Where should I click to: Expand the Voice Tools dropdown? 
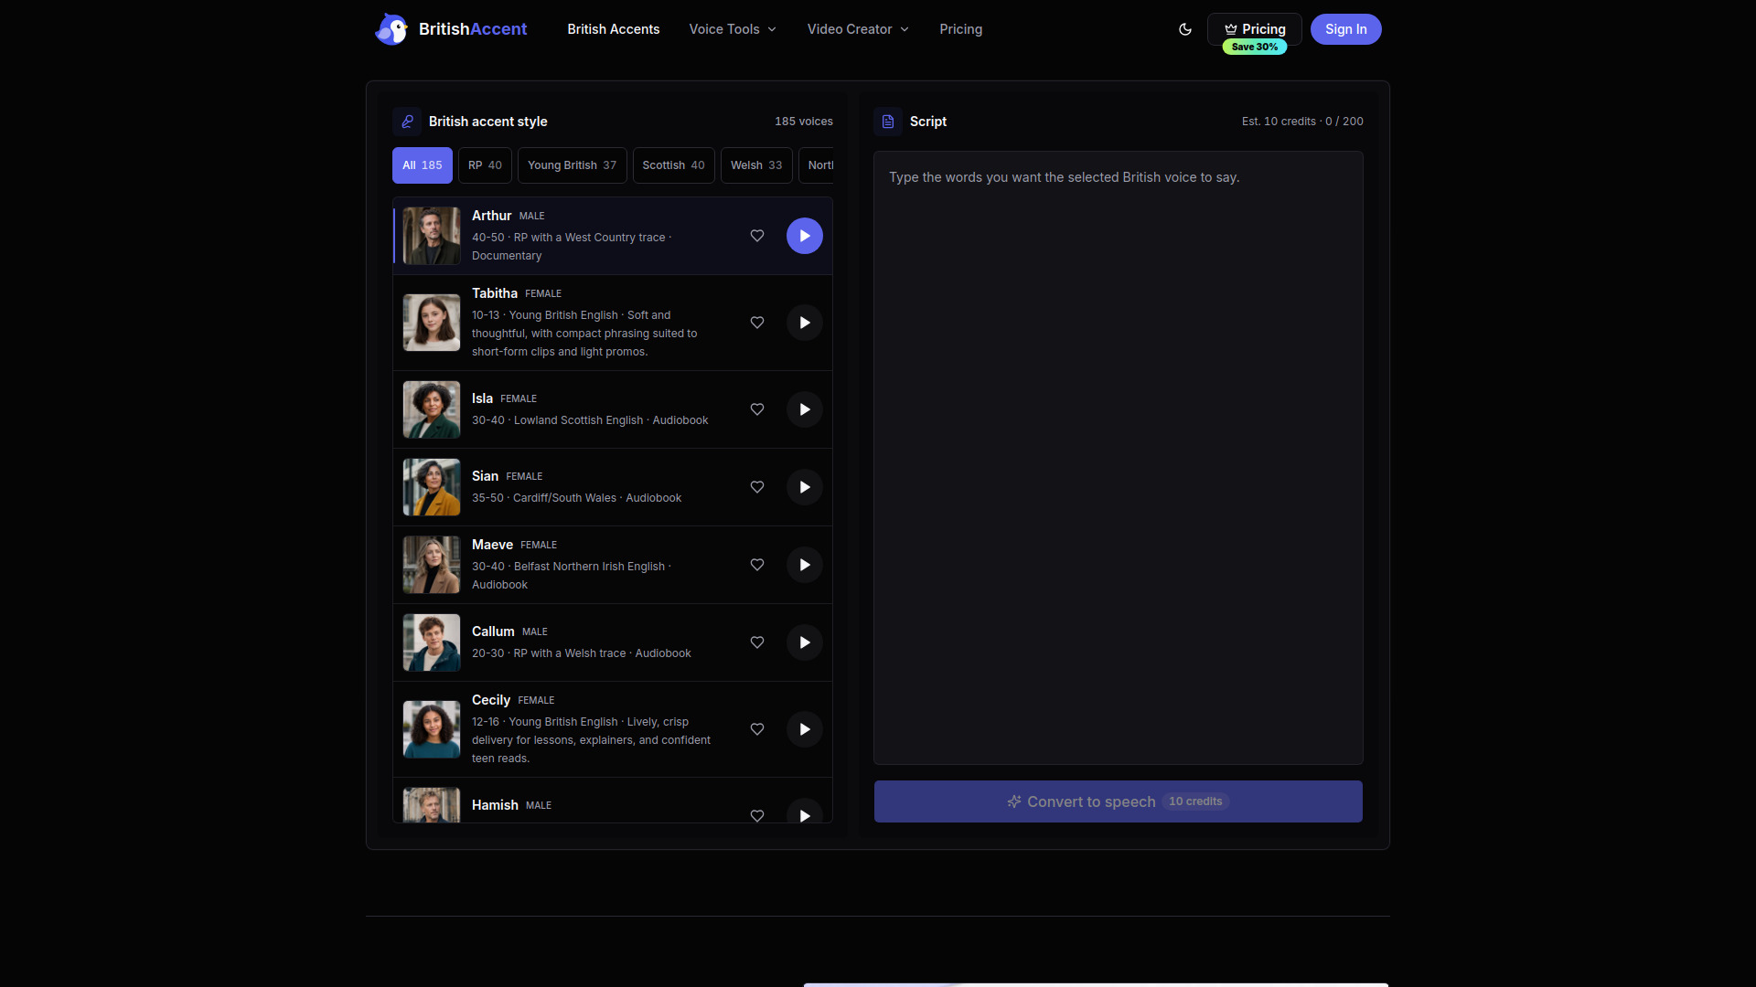tap(733, 29)
